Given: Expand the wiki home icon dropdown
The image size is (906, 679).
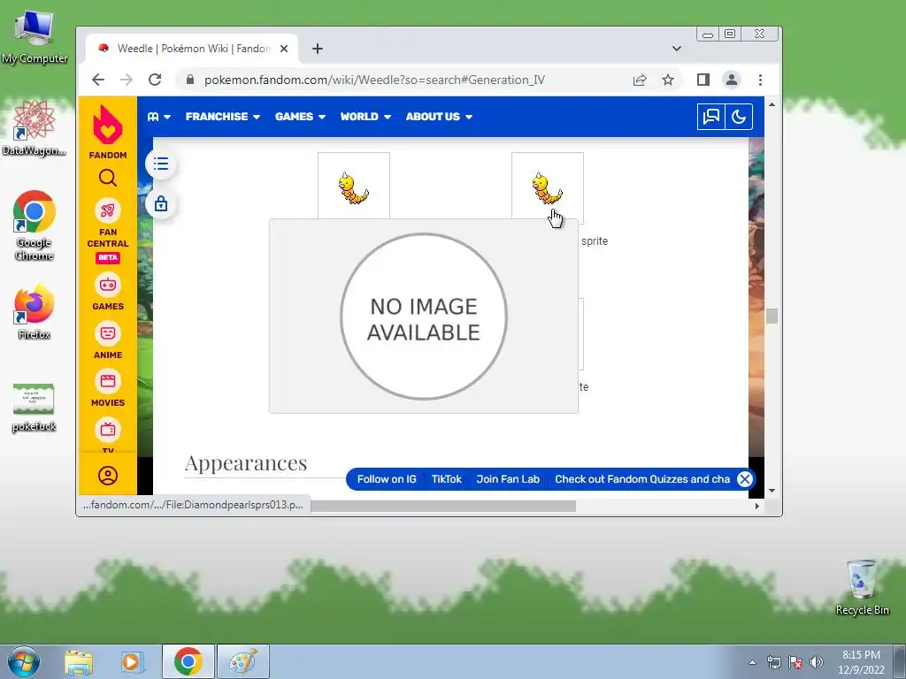Looking at the screenshot, I should point(159,117).
